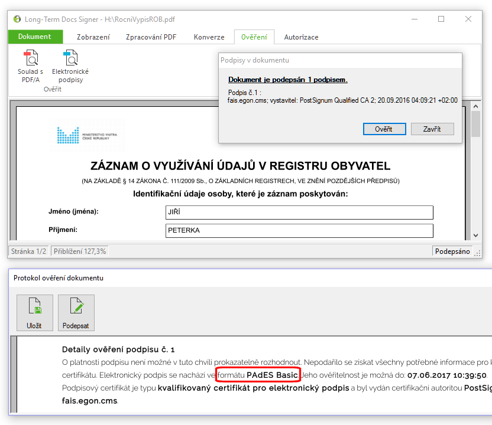Click the Příjmení field containing PETERKA

[x=299, y=231]
